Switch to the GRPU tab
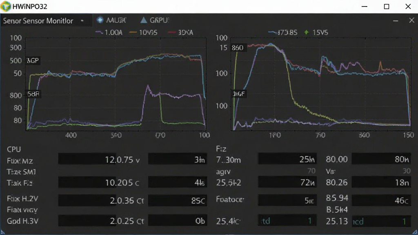 (x=155, y=20)
